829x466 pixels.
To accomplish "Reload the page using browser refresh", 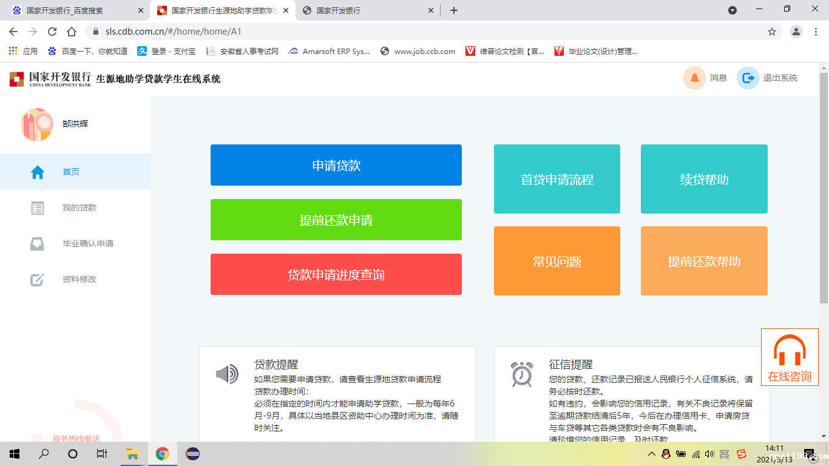I will [52, 32].
